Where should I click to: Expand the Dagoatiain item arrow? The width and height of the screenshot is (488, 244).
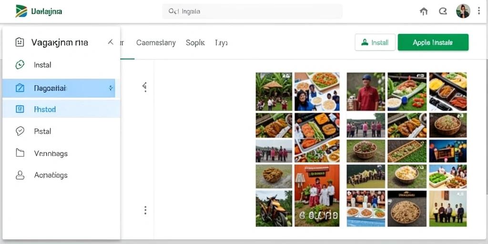[x=111, y=88]
